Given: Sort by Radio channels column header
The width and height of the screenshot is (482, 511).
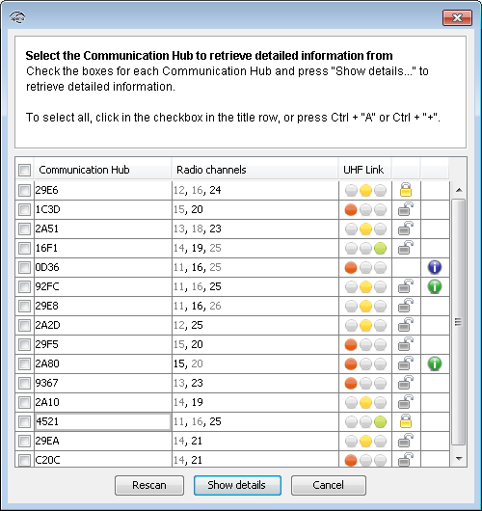Looking at the screenshot, I should tap(254, 170).
